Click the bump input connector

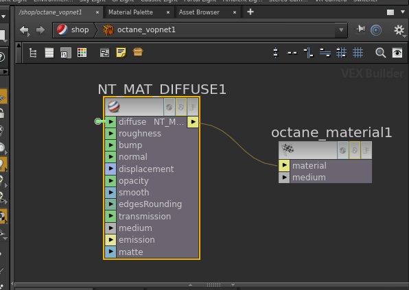point(110,145)
